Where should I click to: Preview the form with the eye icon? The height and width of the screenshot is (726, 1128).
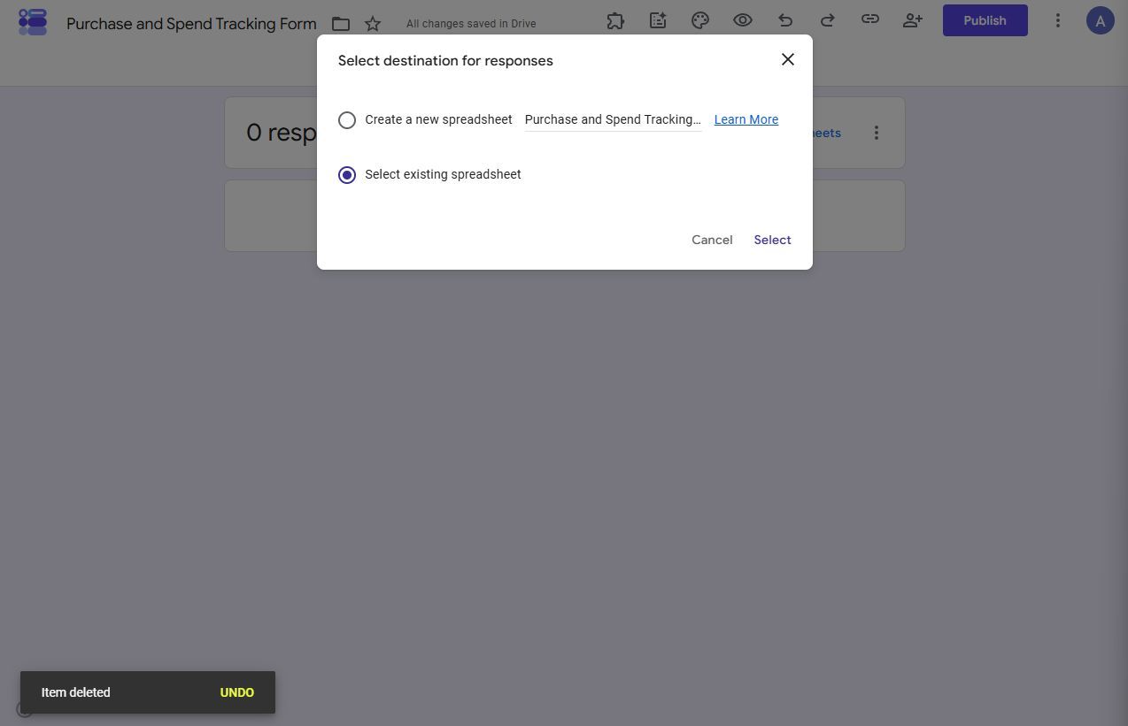(743, 20)
